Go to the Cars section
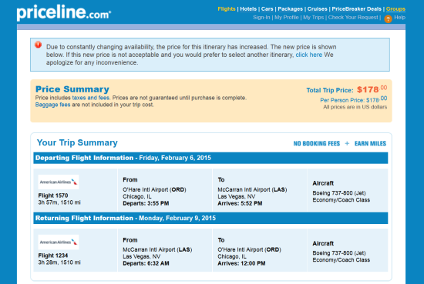This screenshot has height=284, width=424. 268,9
